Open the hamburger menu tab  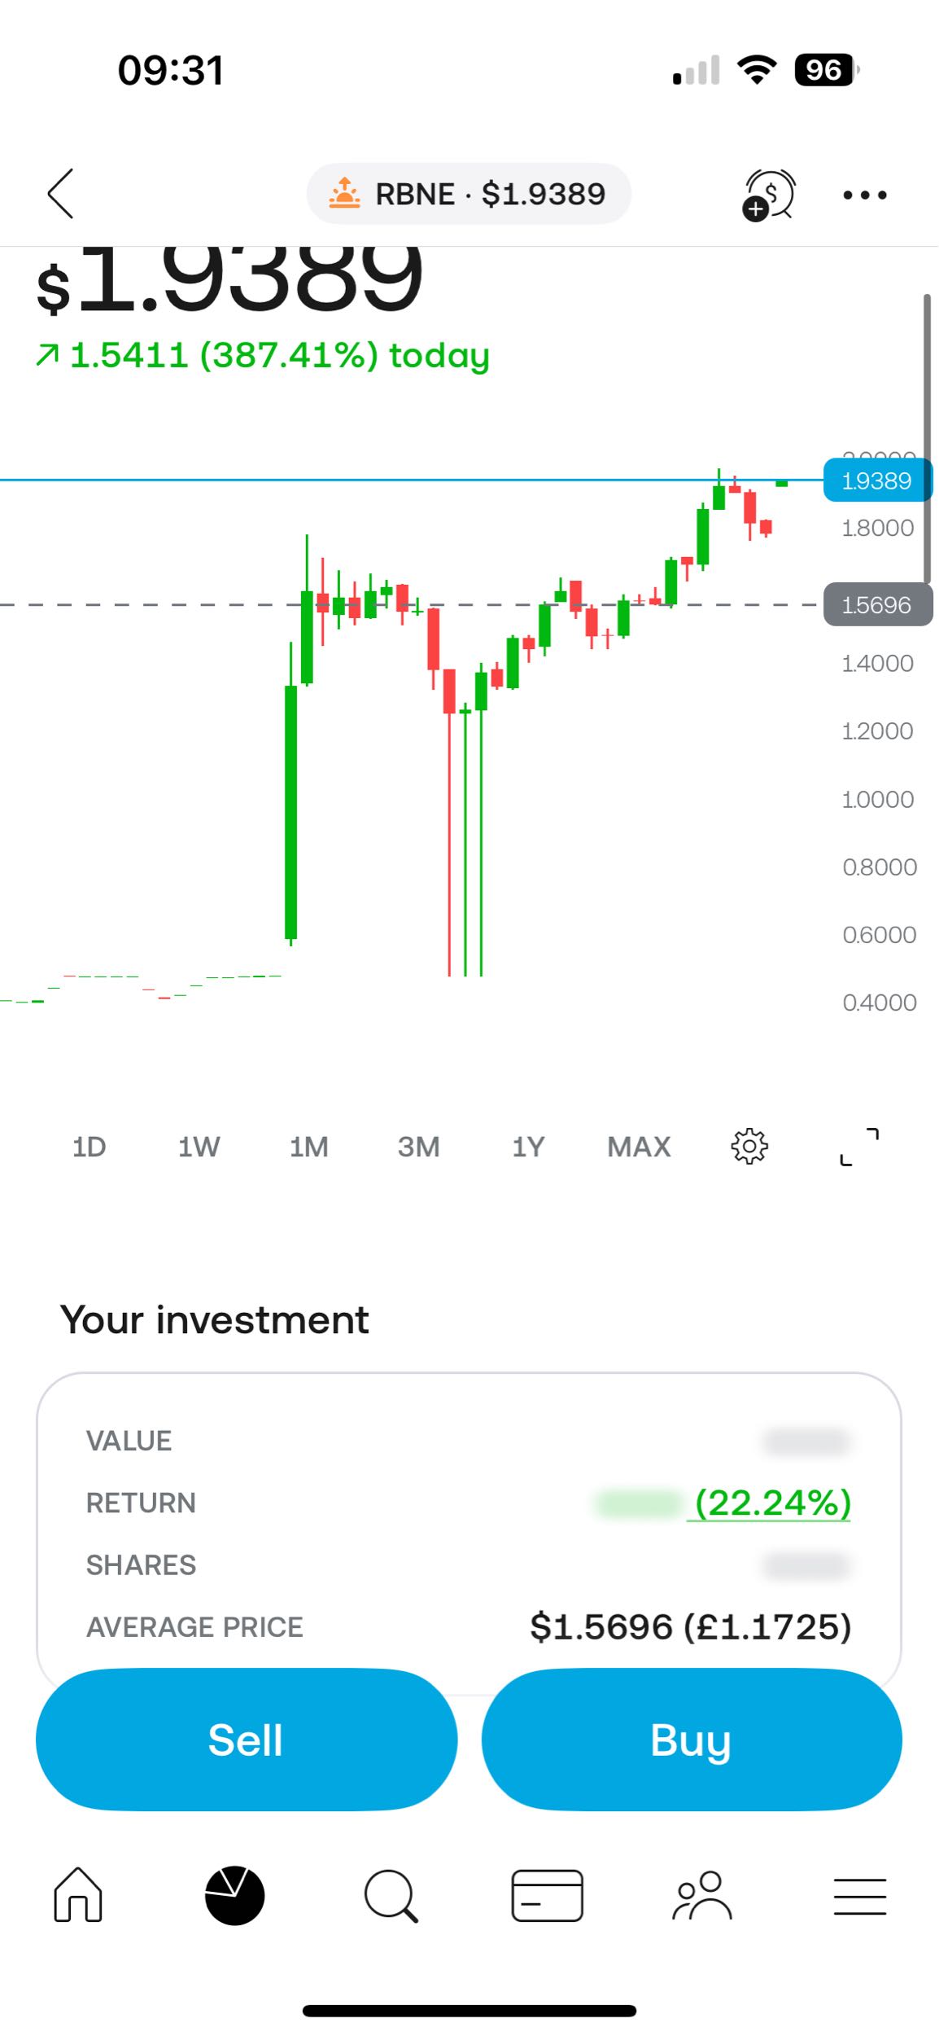click(859, 1896)
